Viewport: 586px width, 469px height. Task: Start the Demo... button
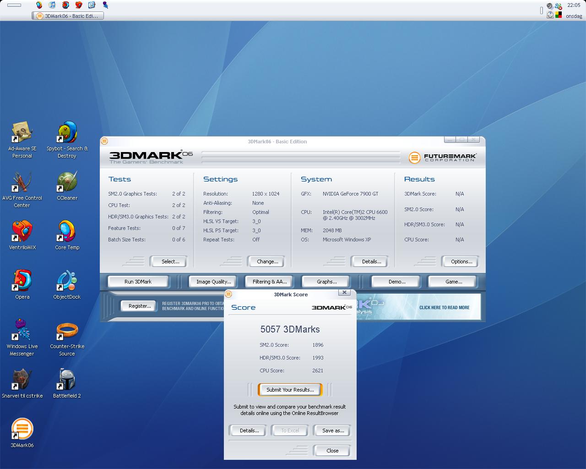pyautogui.click(x=396, y=282)
